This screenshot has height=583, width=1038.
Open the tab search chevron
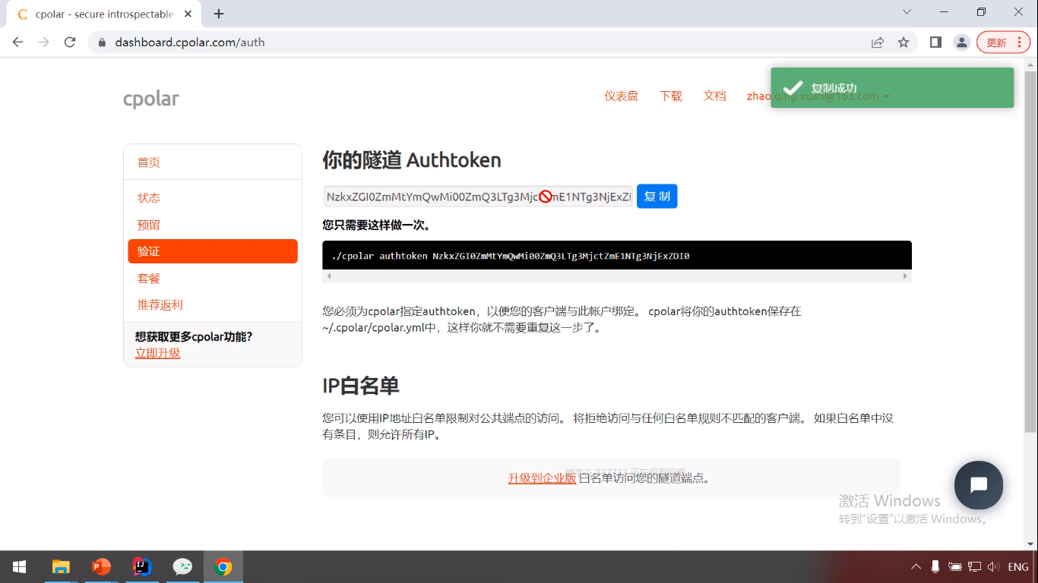pos(907,12)
